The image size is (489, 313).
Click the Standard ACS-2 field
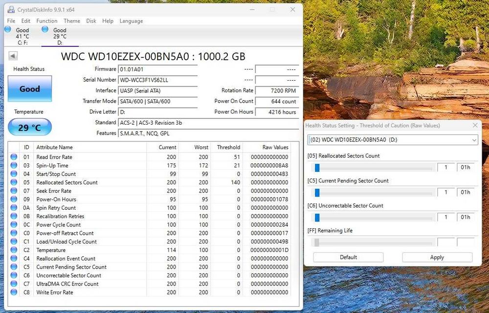tap(208, 123)
